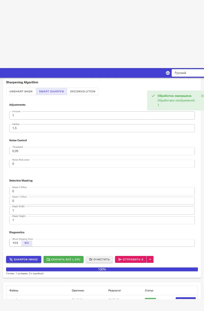Viewport: 204px width, 311px height.
Task: Close the Обработка завершена notification
Action: click(x=202, y=96)
